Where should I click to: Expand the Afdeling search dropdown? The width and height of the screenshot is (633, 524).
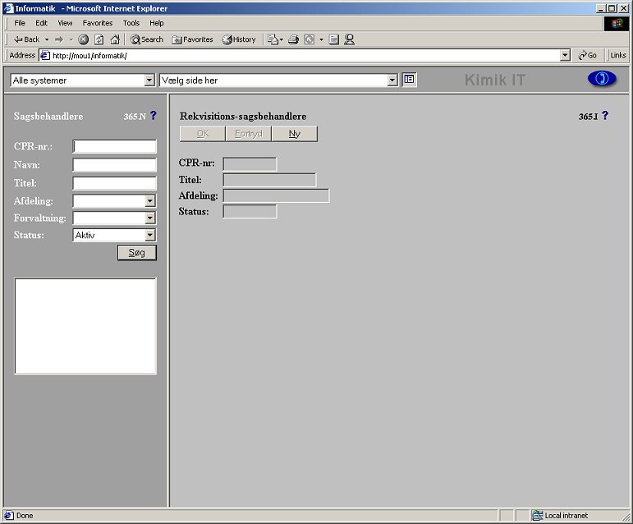pos(149,200)
